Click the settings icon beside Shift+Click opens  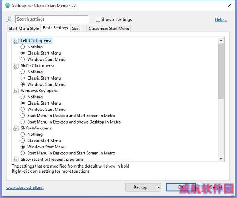point(16,66)
